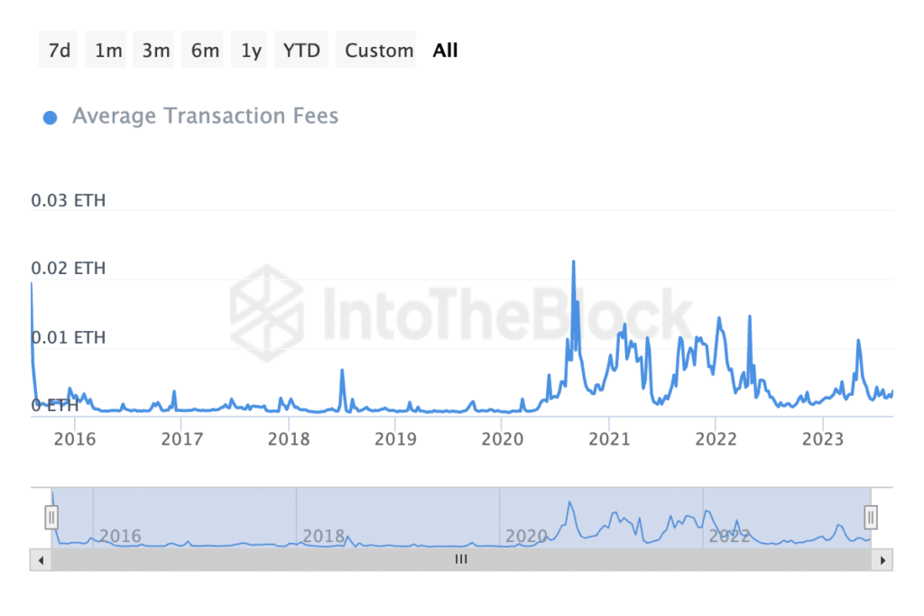Show the 1y time range

[251, 51]
